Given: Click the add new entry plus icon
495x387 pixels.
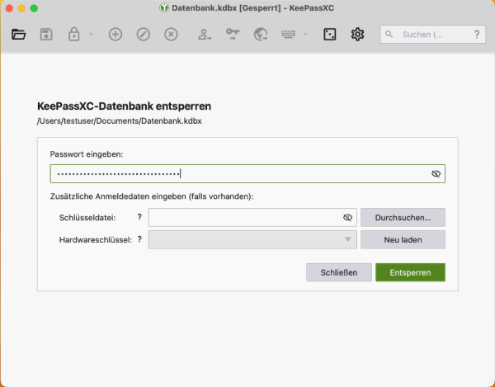Looking at the screenshot, I should pos(115,35).
